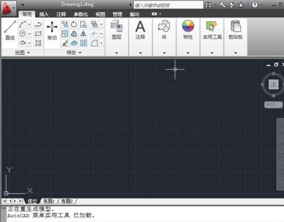Image resolution: width=284 pixels, height=222 pixels.
Task: Expand the 修改 panel title
Action: pyautogui.click(x=74, y=53)
